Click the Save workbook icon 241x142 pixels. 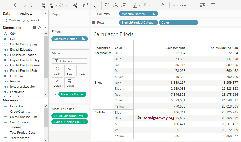click(32, 5)
